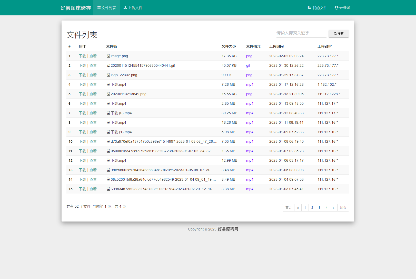Click the file size 17.35 KB
416x279 pixels.
click(x=229, y=56)
